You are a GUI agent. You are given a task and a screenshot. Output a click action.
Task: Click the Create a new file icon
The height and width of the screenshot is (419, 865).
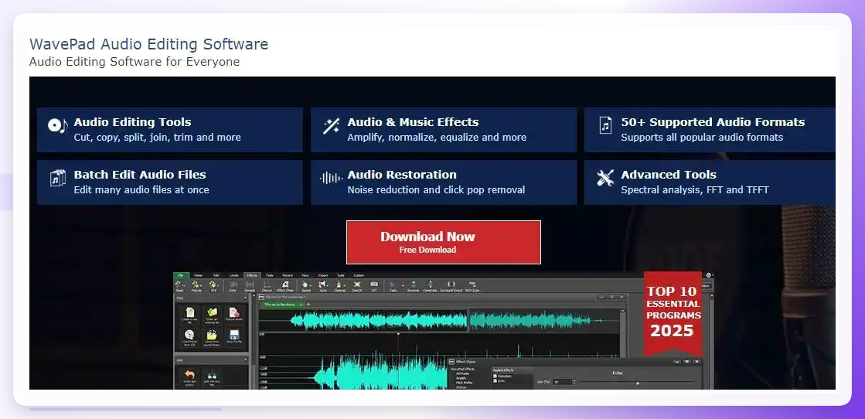pyautogui.click(x=189, y=312)
